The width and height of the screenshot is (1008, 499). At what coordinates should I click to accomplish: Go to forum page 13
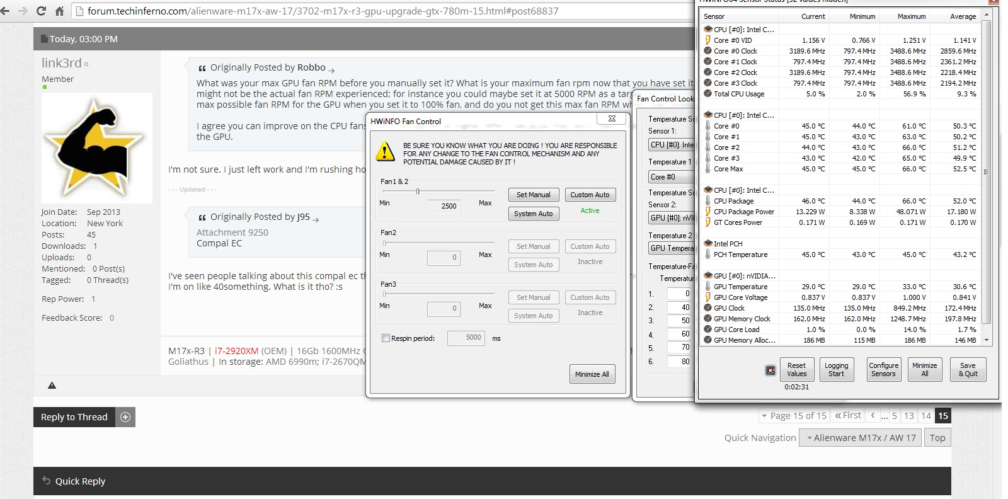click(909, 416)
